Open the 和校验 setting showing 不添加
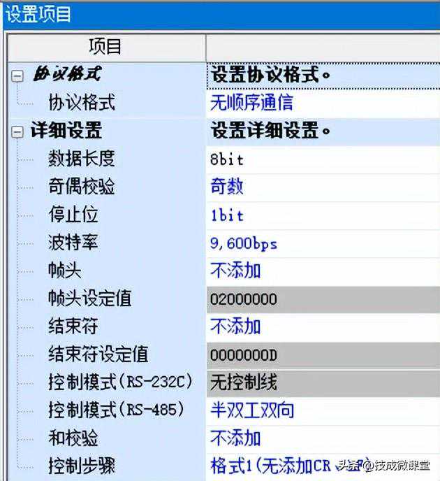The image size is (440, 481). (x=235, y=438)
